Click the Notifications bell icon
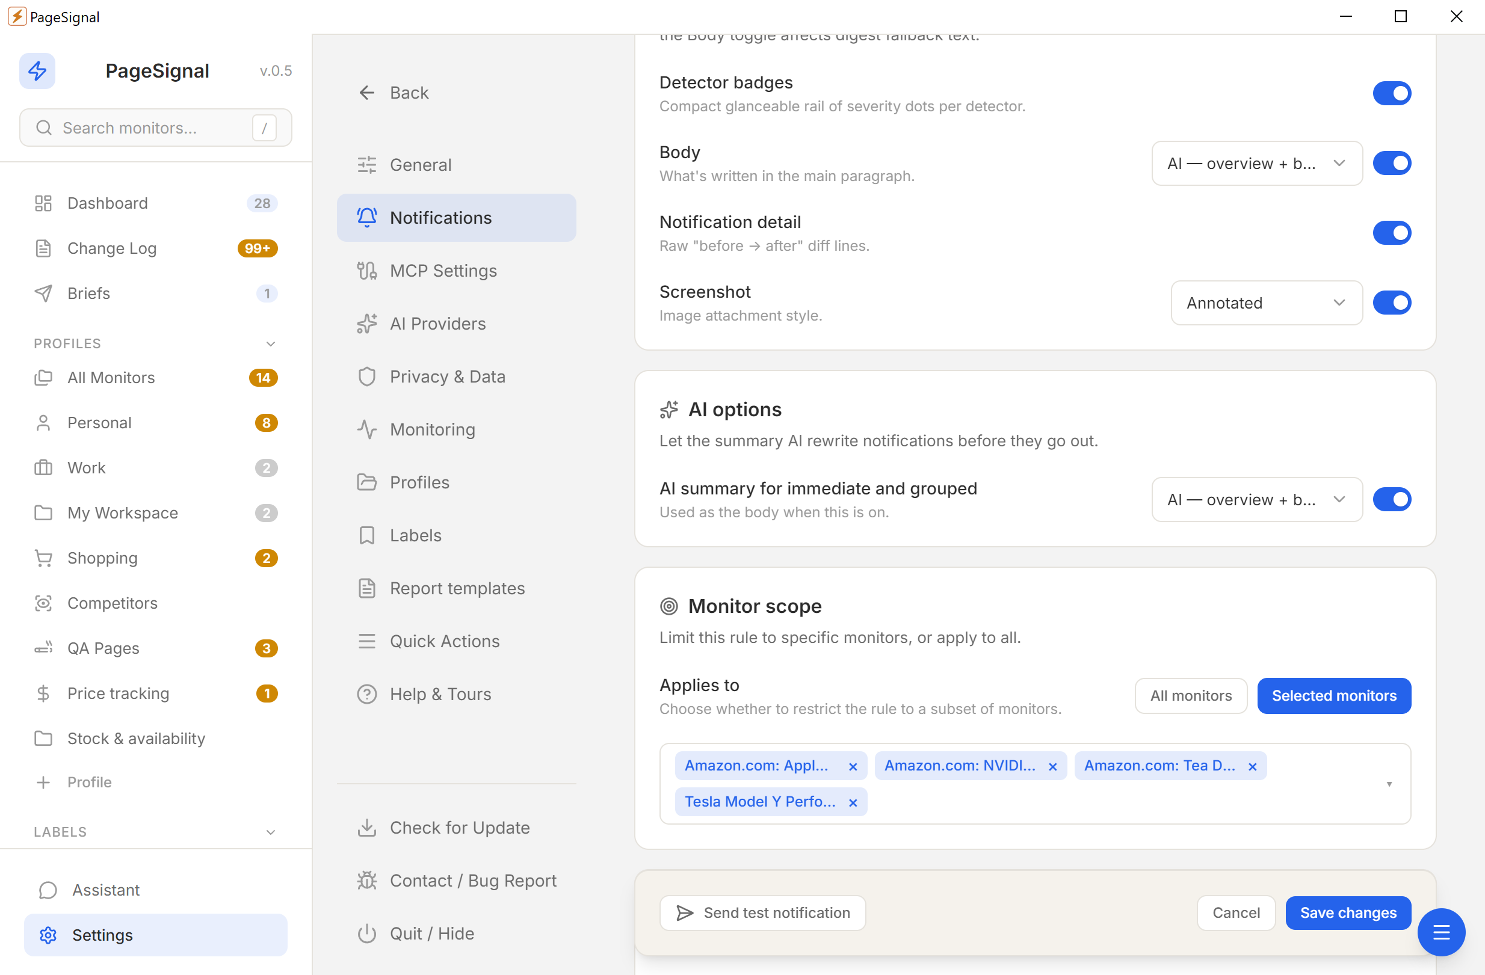This screenshot has width=1485, height=975. click(x=367, y=218)
